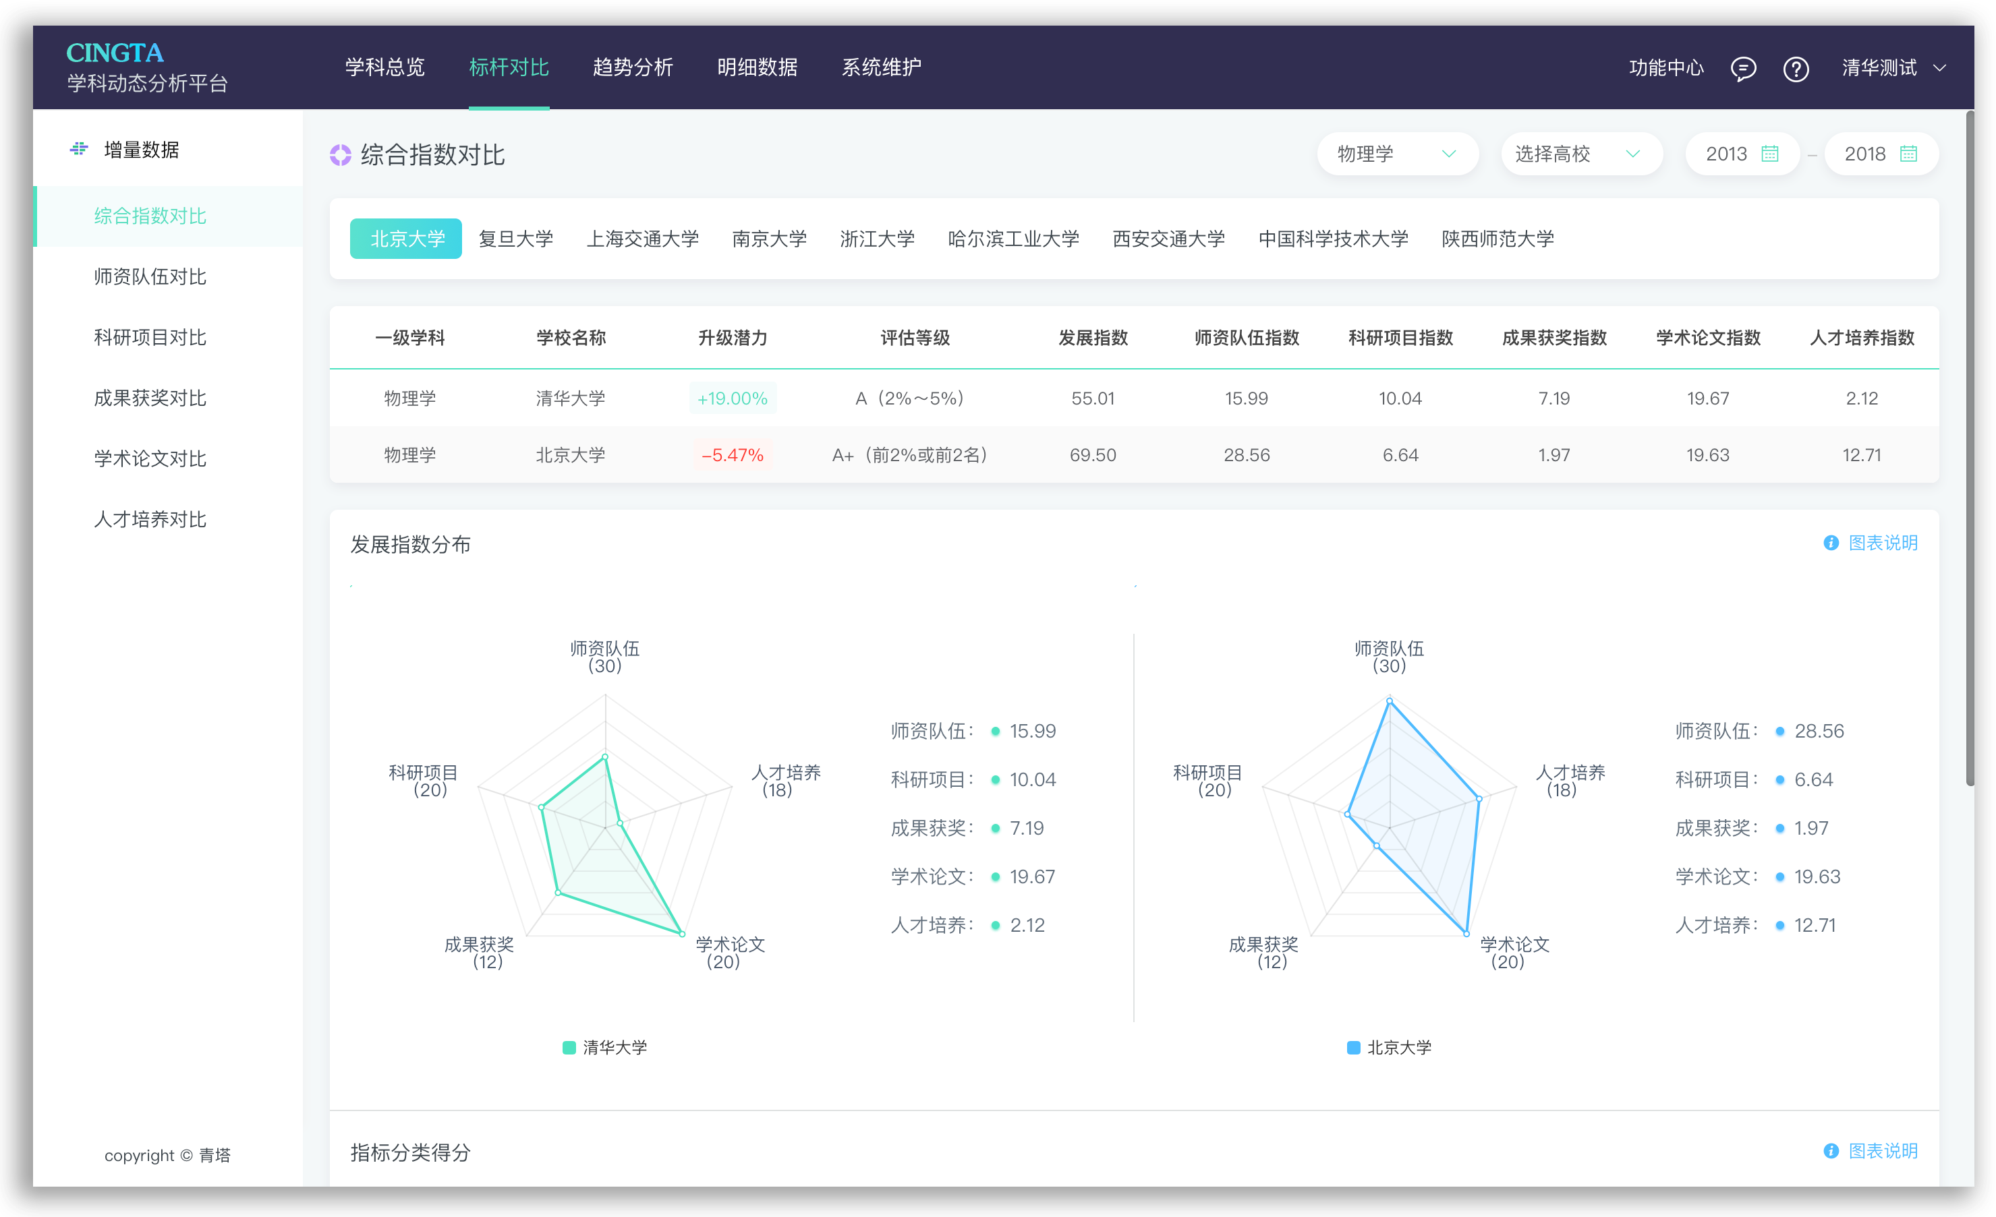The height and width of the screenshot is (1217, 1996).
Task: Choose 中国科学技术大学 as comparison school
Action: [1334, 239]
